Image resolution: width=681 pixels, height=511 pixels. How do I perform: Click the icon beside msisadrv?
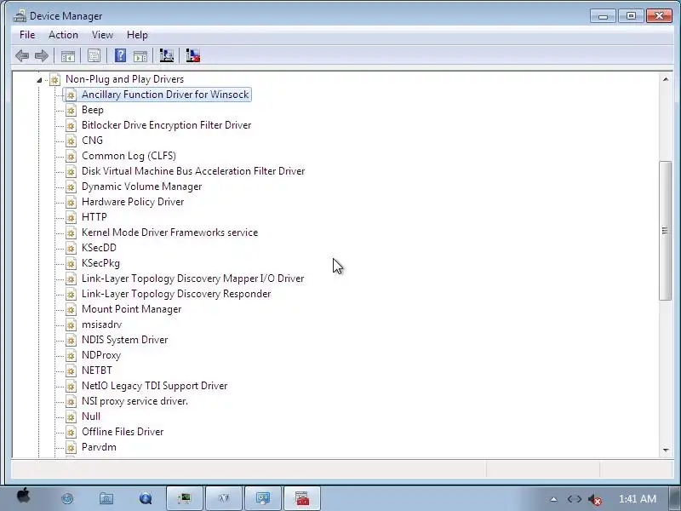coord(71,324)
